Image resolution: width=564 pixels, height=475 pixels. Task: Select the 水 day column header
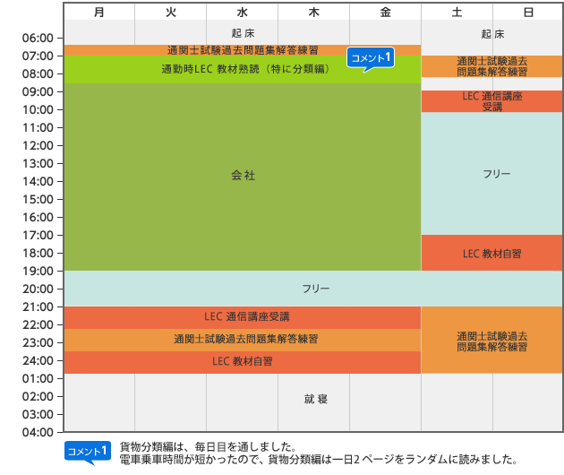[242, 12]
